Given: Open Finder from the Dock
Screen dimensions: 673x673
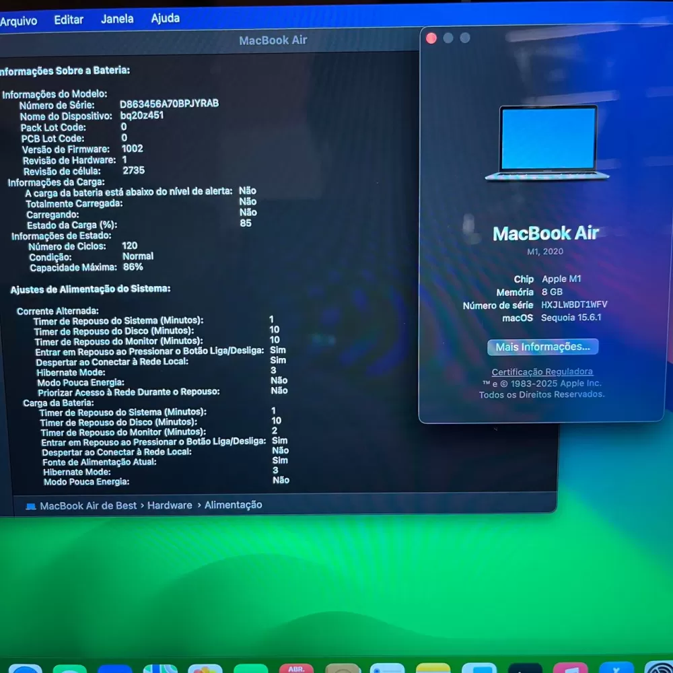Looking at the screenshot, I should [25, 669].
